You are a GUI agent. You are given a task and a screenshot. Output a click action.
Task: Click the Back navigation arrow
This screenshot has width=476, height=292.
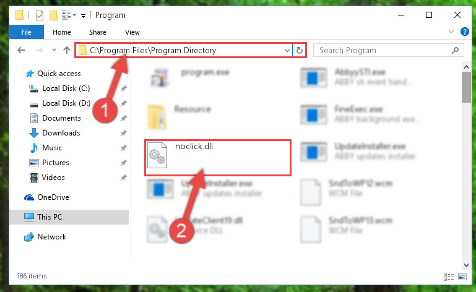(x=21, y=50)
